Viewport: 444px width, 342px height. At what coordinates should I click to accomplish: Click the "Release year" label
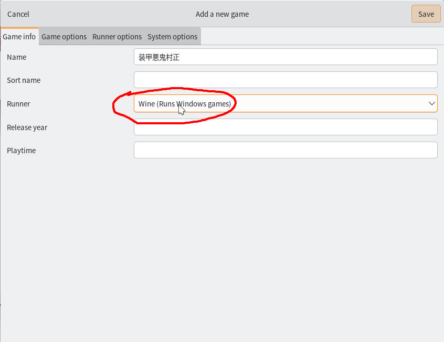[26, 127]
